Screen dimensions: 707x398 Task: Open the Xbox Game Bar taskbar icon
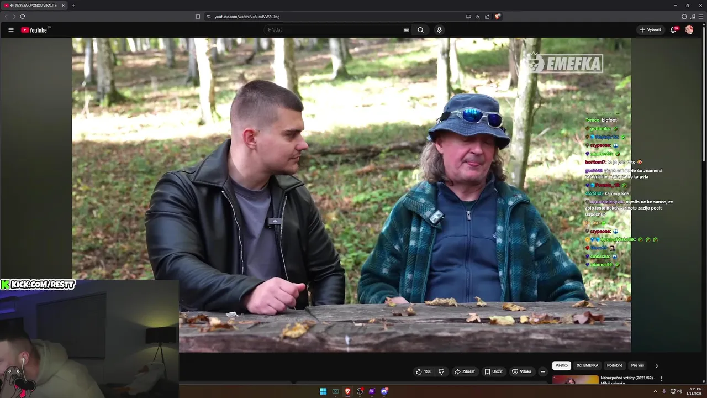pos(335,391)
